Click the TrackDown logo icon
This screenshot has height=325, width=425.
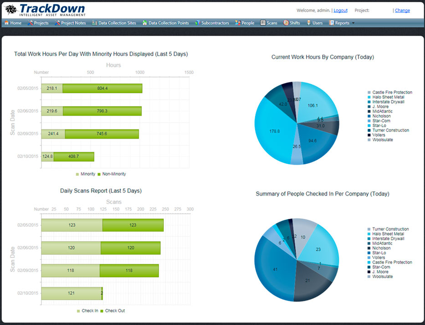[10, 9]
